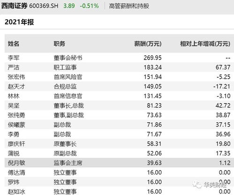Screen dimensions: 234x195
Task: Select the name 张宏伟
Action: (16, 77)
